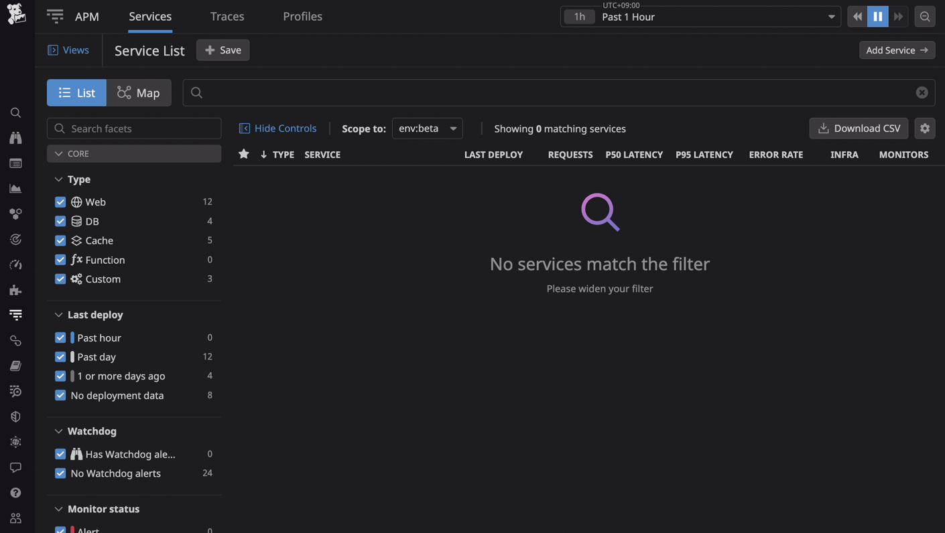
Task: Zoom out the time range with the magnifier button
Action: click(924, 16)
